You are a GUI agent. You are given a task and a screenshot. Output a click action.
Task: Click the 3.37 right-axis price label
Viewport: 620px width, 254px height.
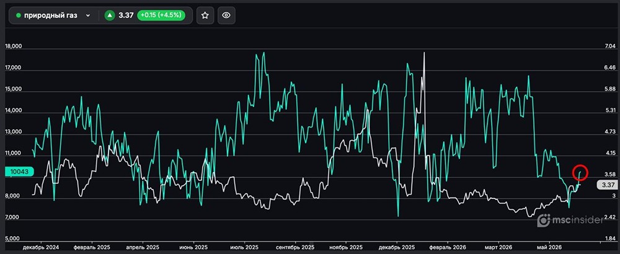(608, 185)
